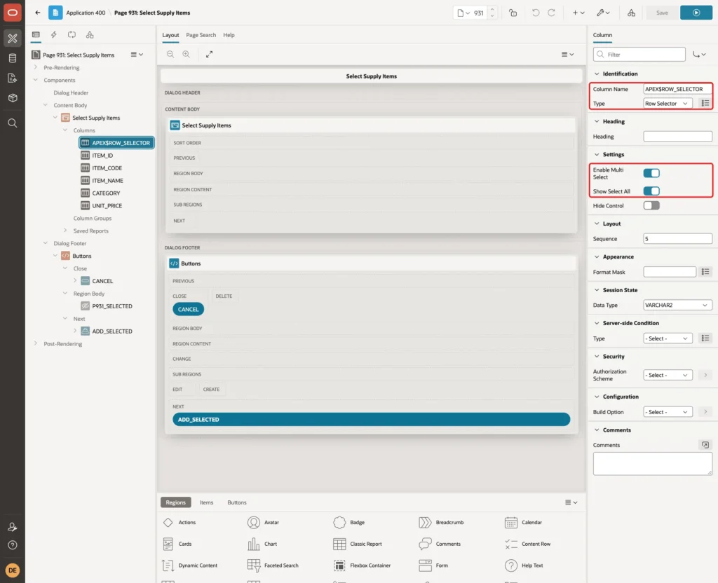Open the DE user avatar menu
718x583 pixels.
pyautogui.click(x=13, y=570)
